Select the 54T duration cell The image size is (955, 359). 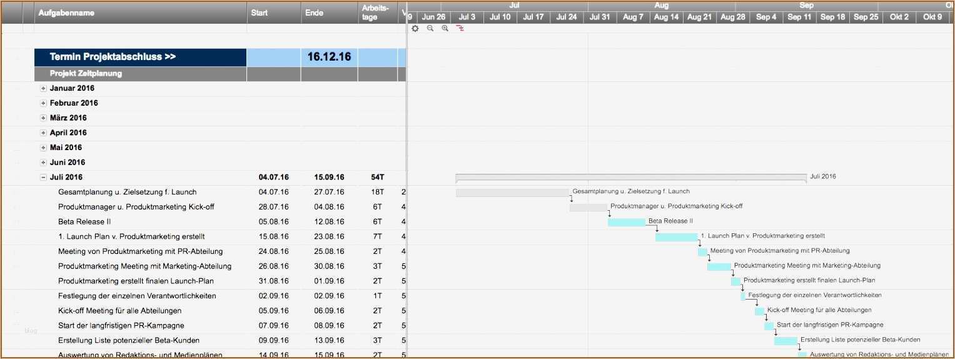[x=378, y=178]
